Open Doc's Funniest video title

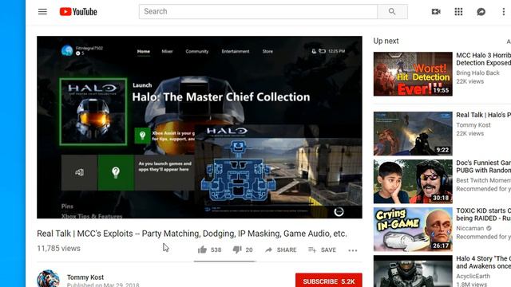pyautogui.click(x=484, y=167)
